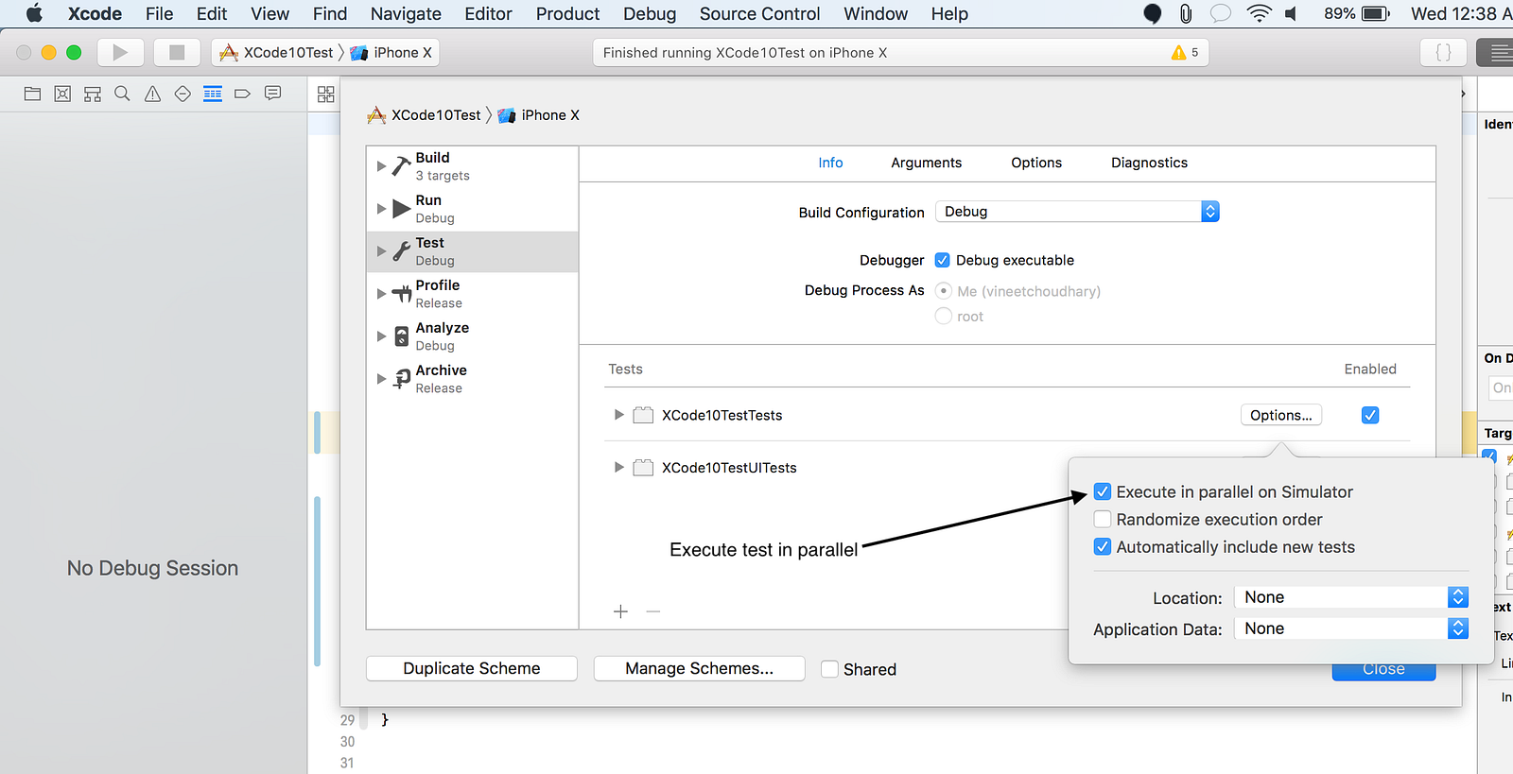Click the code snippet library braces button
Screen dimensions: 1513x774
pyautogui.click(x=1443, y=53)
